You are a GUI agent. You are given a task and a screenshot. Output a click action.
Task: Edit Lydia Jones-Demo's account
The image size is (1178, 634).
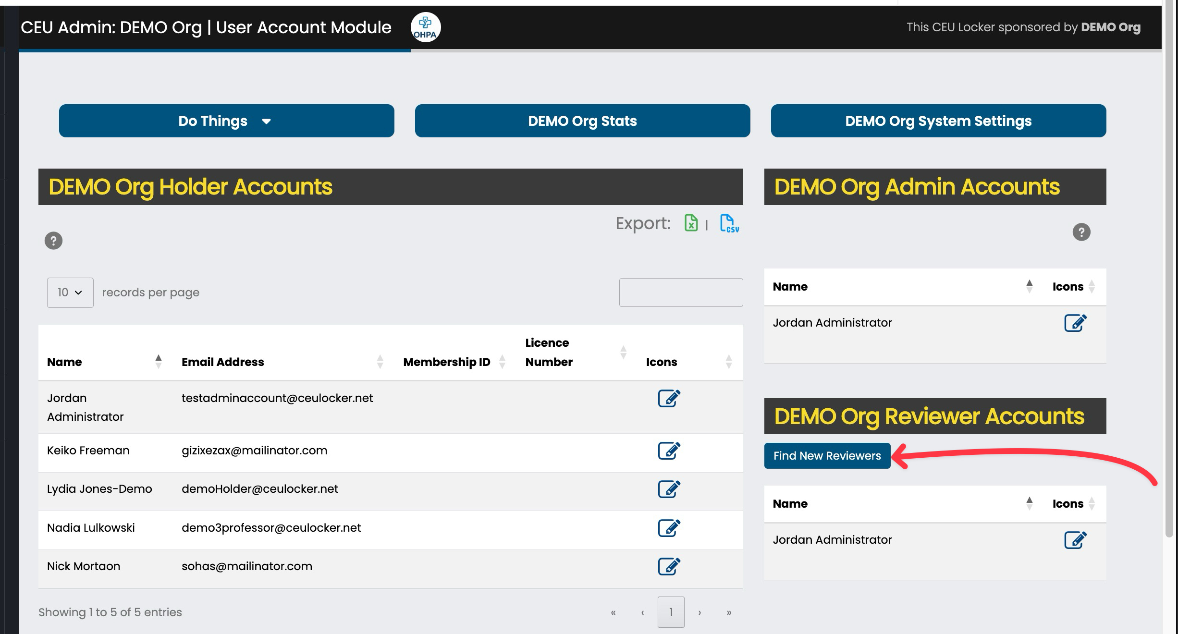[669, 489]
